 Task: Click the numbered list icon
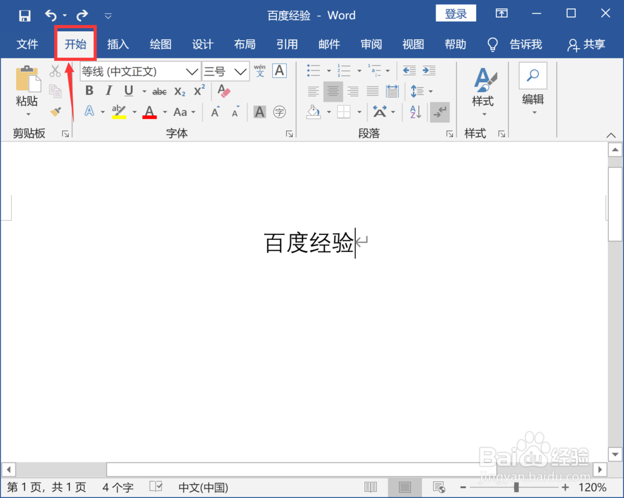coord(344,71)
